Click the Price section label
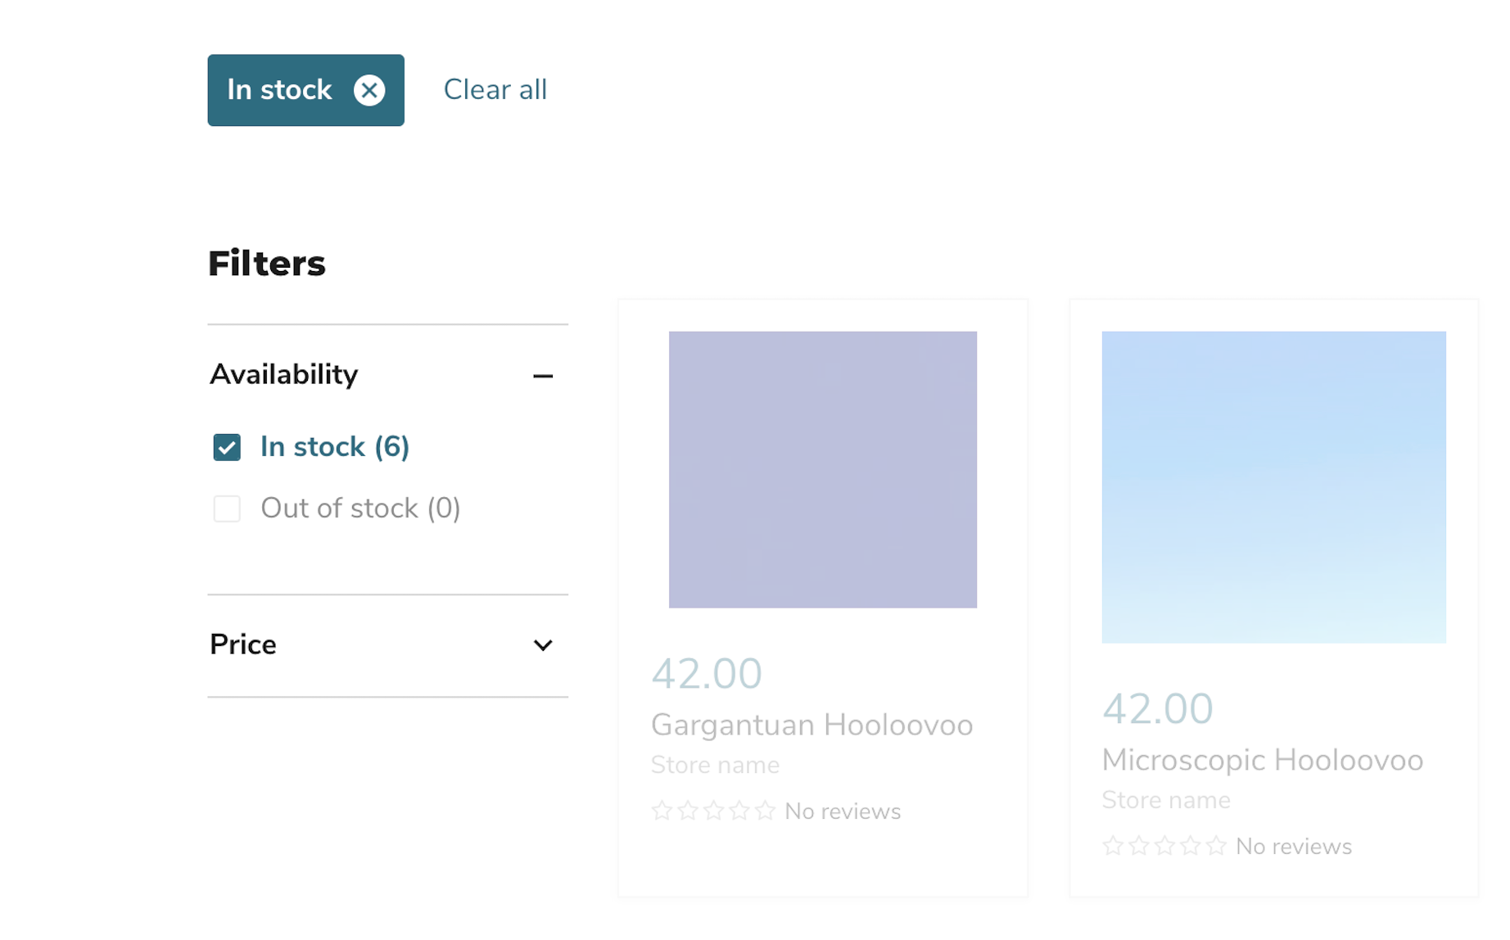The image size is (1510, 940). coord(243,645)
